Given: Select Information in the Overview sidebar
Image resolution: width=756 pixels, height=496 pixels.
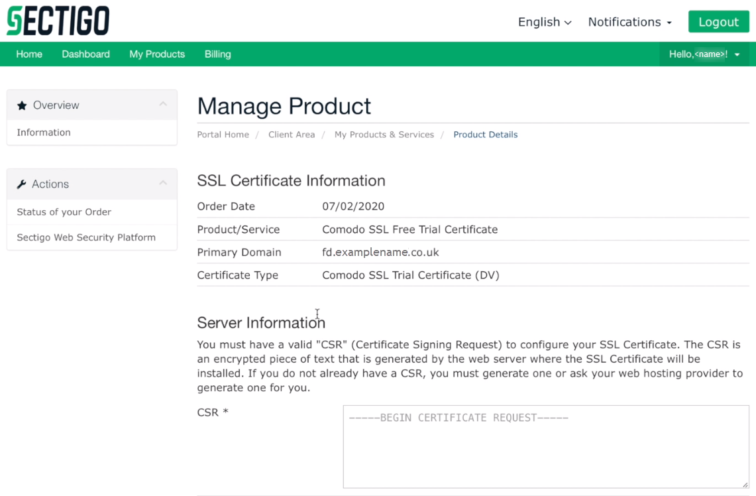Looking at the screenshot, I should [x=44, y=133].
